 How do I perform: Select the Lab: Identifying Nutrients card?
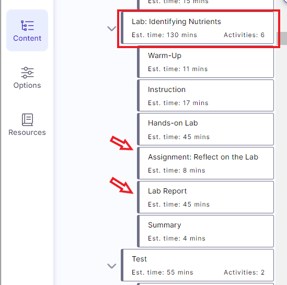click(x=197, y=28)
